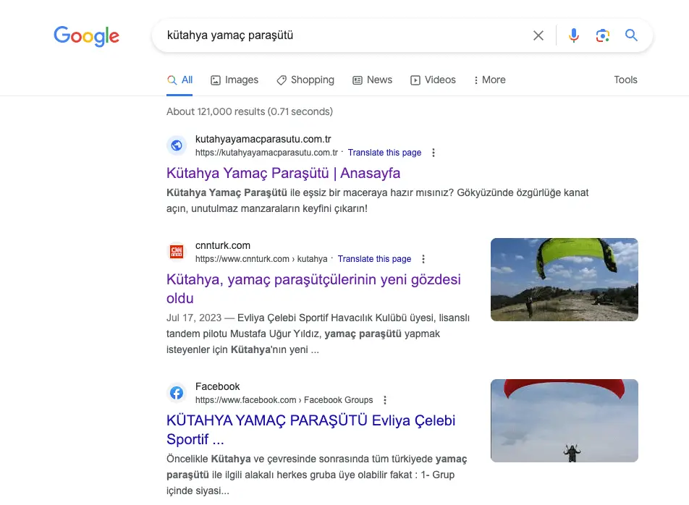Open the yamaç paraşütçülerinin yeni gözdesi oldu article
The height and width of the screenshot is (505, 689).
pos(314,289)
